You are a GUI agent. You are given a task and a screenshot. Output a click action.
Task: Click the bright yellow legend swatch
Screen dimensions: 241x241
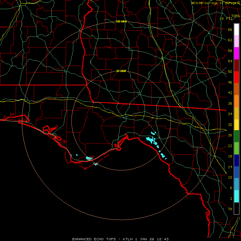[236, 125]
